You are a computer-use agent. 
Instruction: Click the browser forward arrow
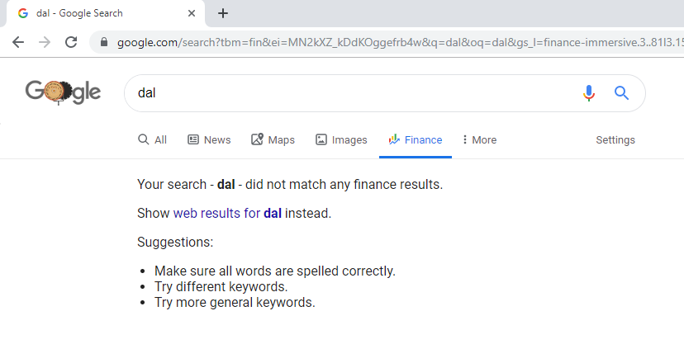[45, 42]
